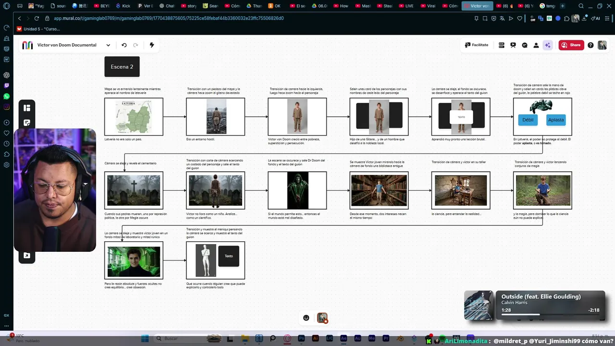Viewport: 615px width, 346px height.
Task: Undo the last action in Mural
Action: click(124, 45)
